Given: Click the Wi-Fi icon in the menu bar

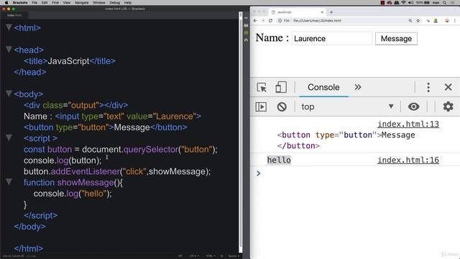Looking at the screenshot, I should tap(403, 3).
